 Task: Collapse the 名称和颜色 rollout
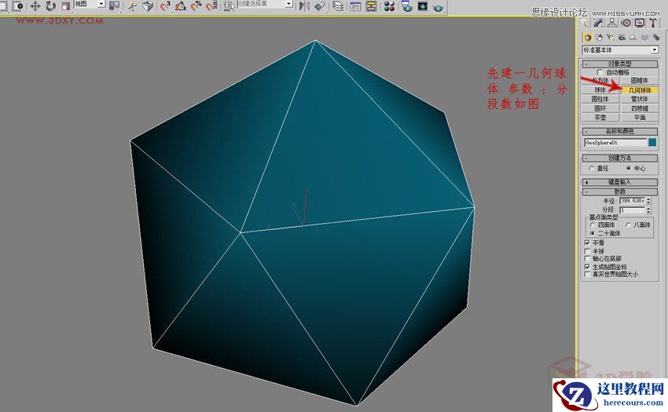[x=620, y=131]
